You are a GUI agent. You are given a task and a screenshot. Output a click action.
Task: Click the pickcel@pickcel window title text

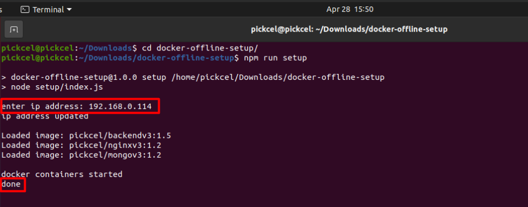[349, 29]
